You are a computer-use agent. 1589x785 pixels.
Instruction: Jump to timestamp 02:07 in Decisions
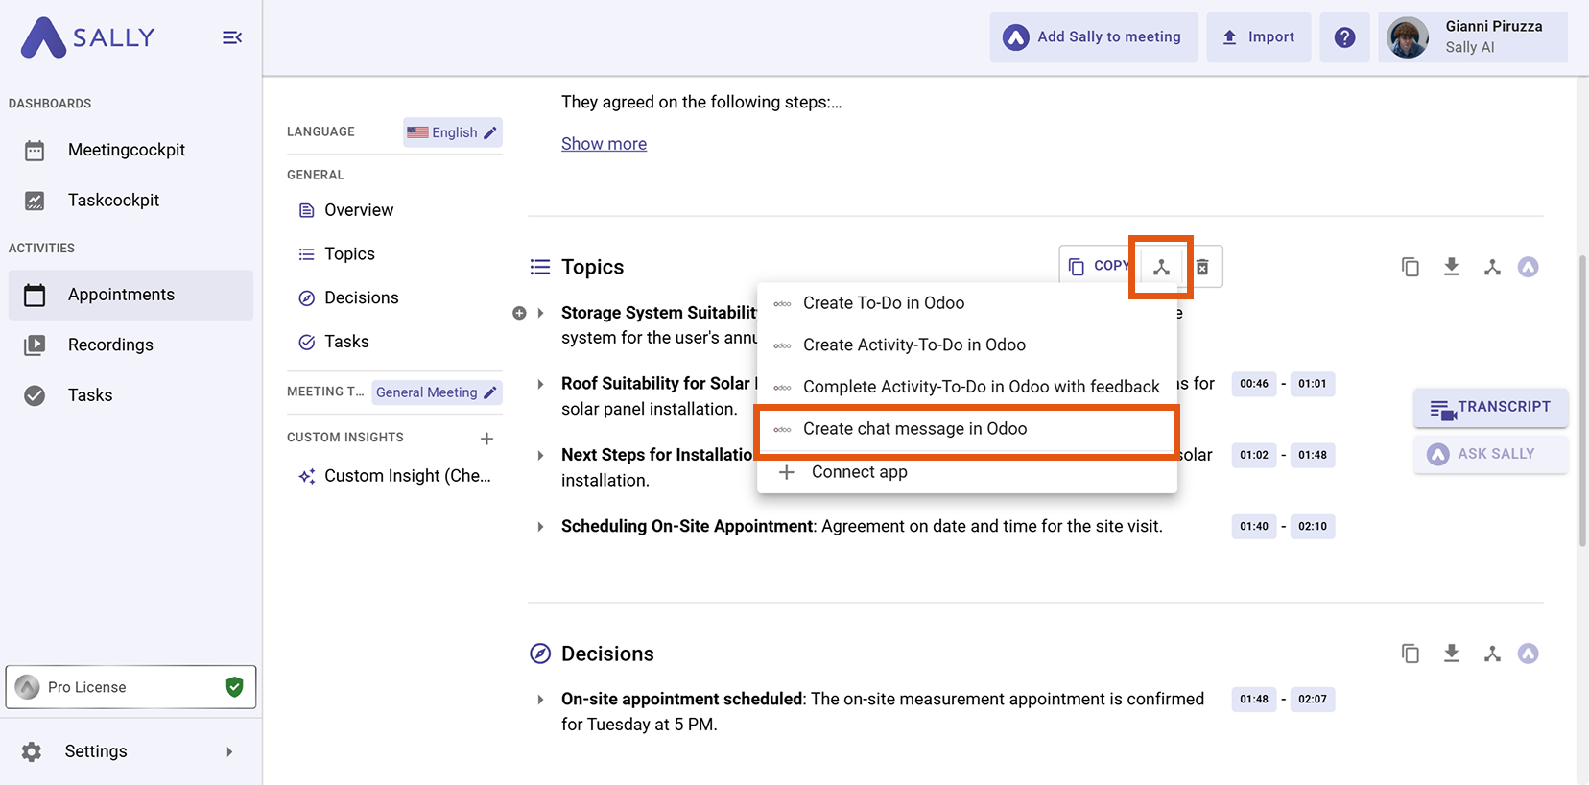click(1313, 699)
